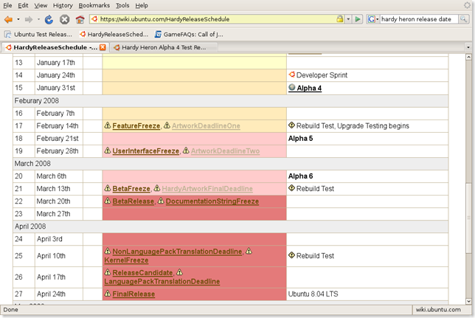475x318 pixels.
Task: Click the globe icon next to Alpha 4
Action: [x=292, y=87]
